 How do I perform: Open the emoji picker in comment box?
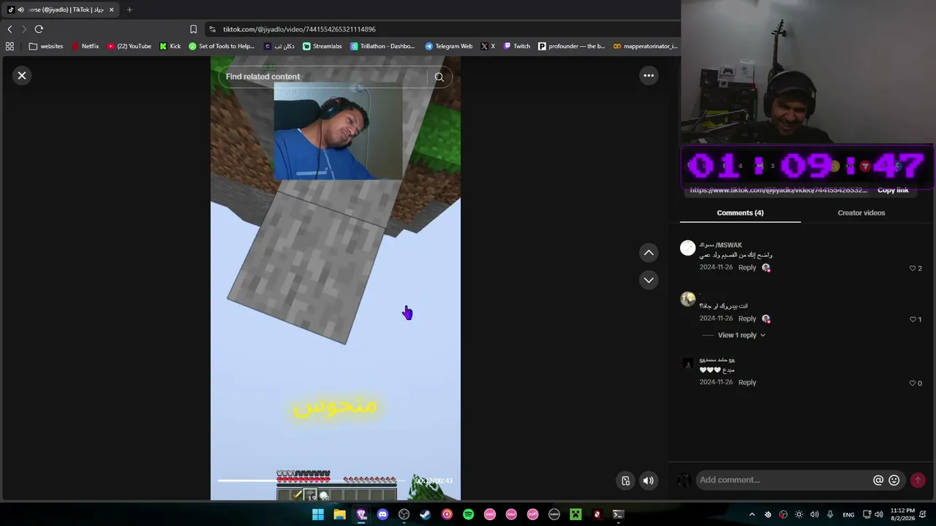894,480
